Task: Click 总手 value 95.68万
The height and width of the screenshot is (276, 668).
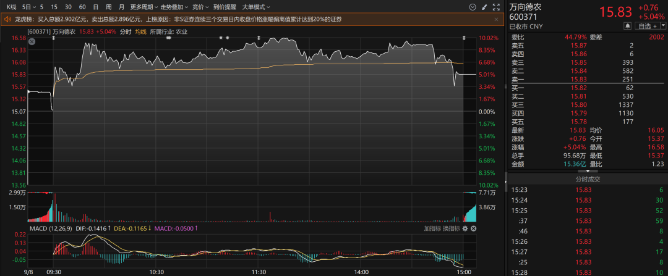Action: pos(575,155)
